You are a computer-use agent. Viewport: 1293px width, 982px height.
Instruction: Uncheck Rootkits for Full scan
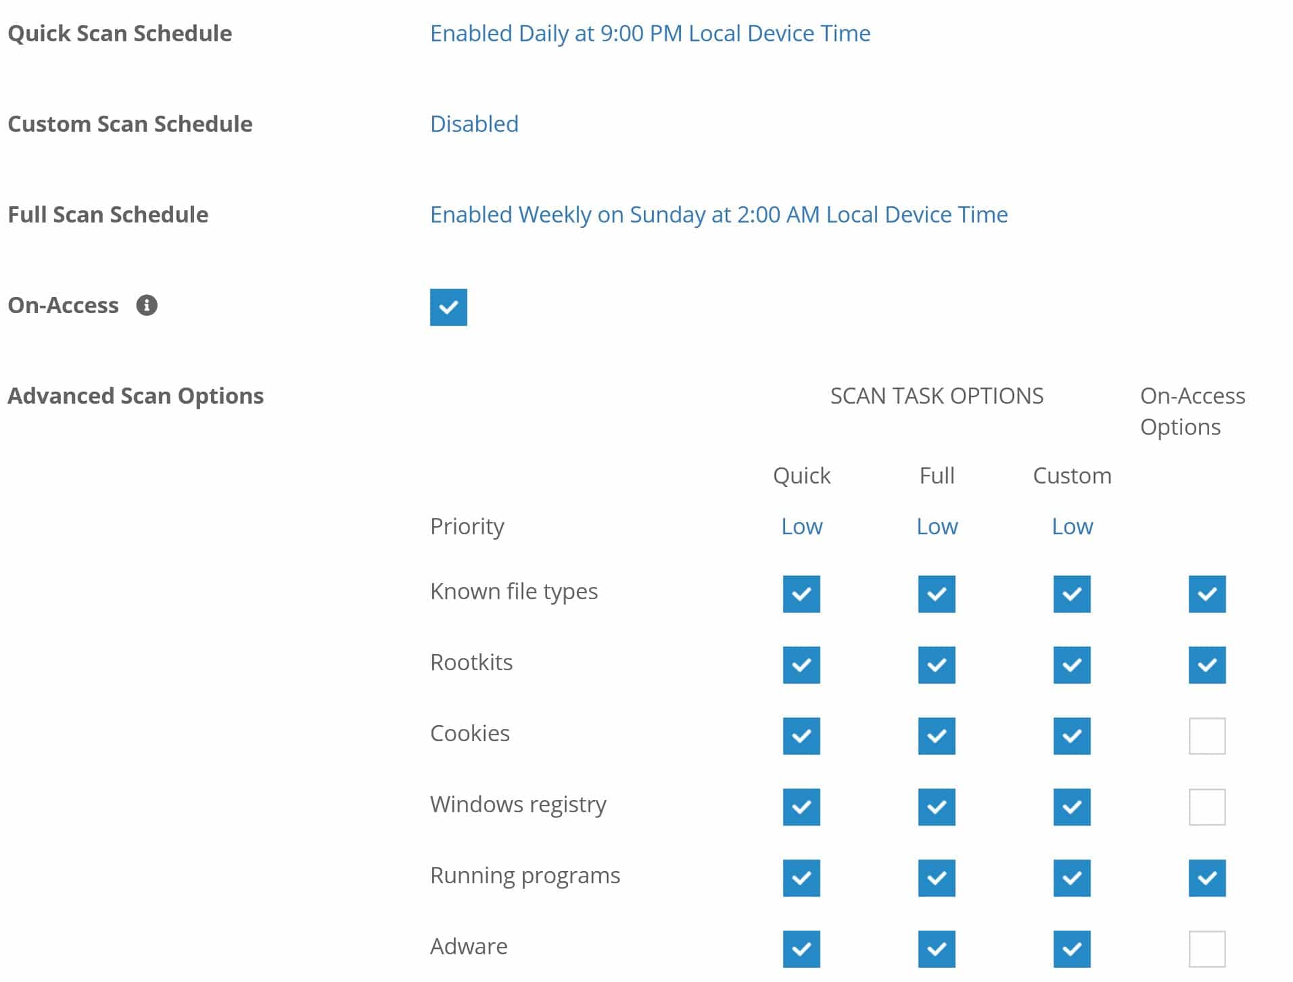click(936, 665)
